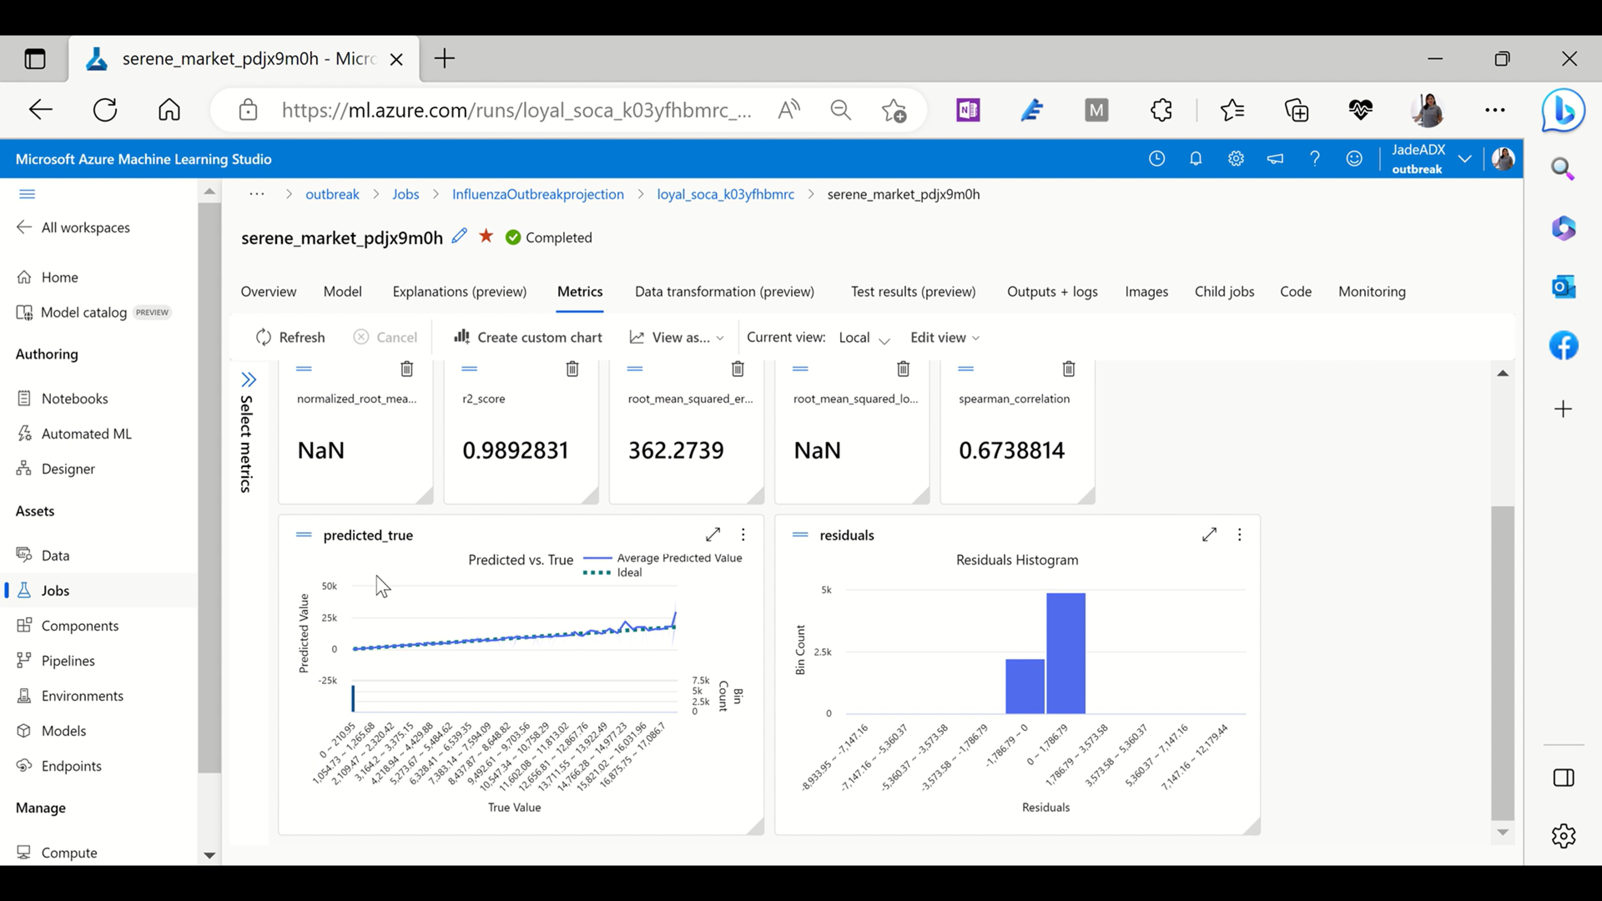The width and height of the screenshot is (1602, 901).
Task: Open the Current view Local dropdown
Action: coord(864,337)
